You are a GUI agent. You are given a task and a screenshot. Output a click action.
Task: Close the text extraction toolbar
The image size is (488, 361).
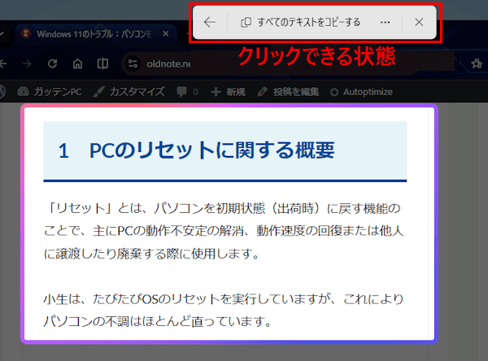pos(418,23)
